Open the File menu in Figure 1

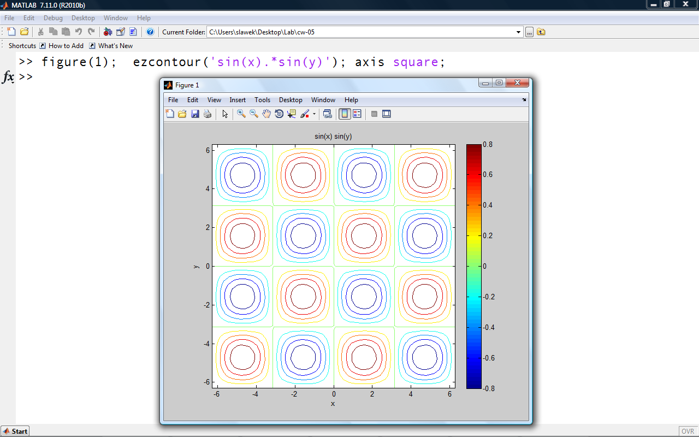click(x=173, y=100)
